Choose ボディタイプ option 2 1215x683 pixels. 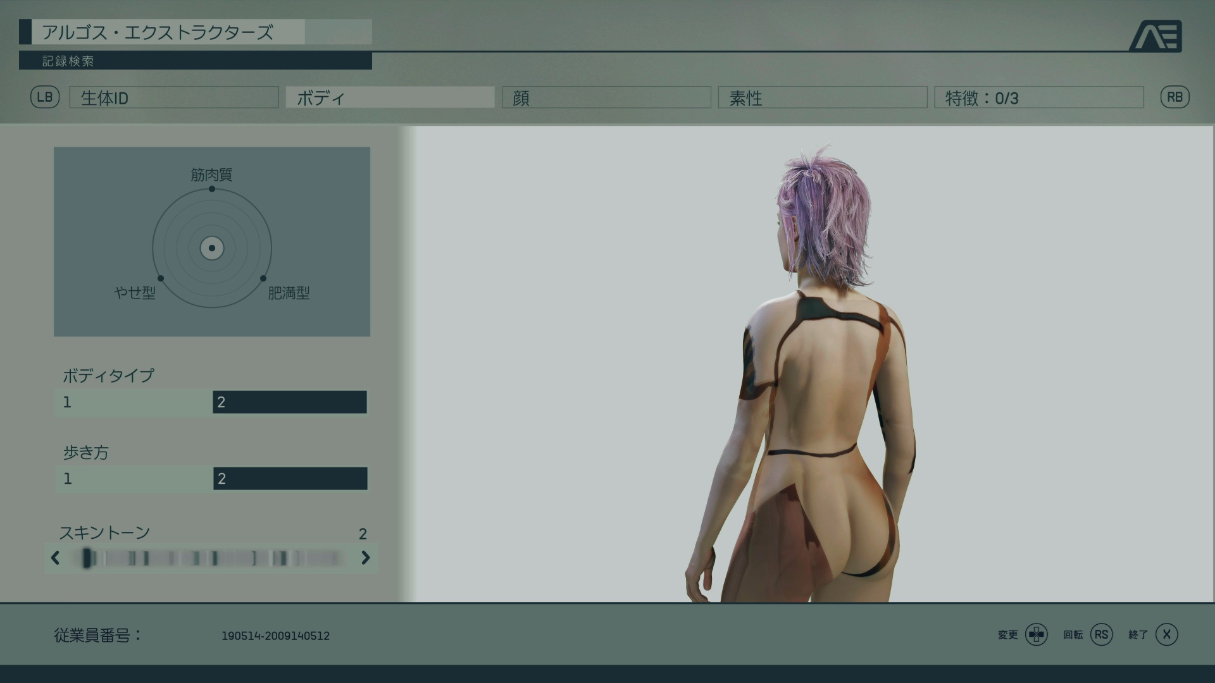[290, 402]
